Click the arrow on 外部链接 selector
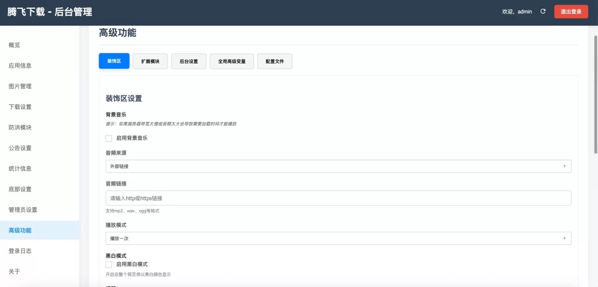 pos(564,166)
